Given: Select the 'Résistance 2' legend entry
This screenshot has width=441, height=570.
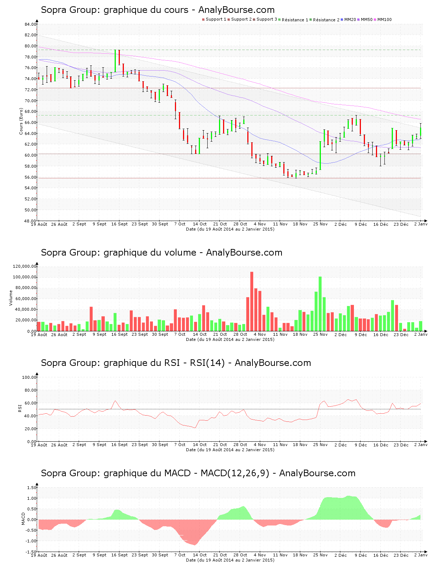Looking at the screenshot, I should click(325, 20).
